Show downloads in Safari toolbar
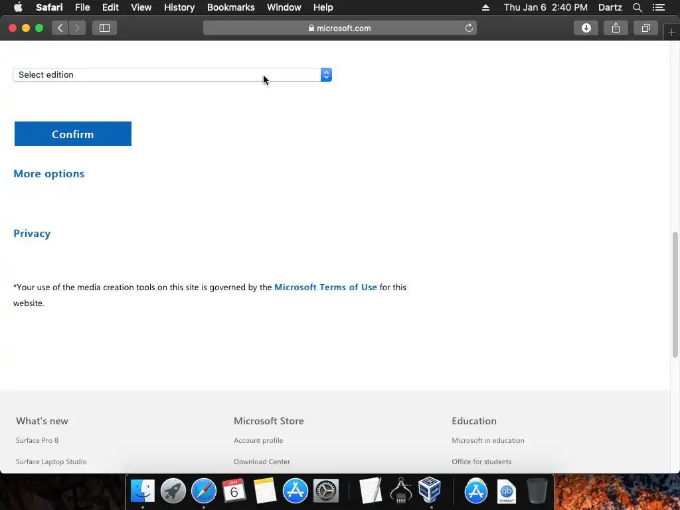680x510 pixels. point(586,28)
